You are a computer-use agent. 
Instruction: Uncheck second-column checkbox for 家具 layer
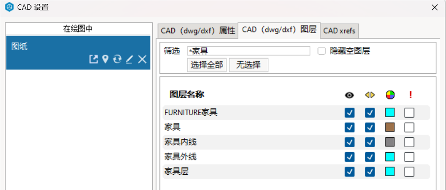pos(370,127)
